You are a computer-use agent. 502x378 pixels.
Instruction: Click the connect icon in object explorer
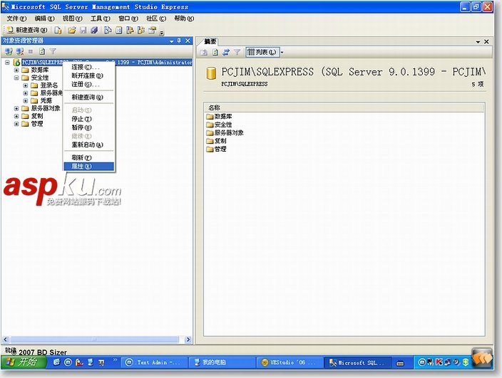point(9,51)
